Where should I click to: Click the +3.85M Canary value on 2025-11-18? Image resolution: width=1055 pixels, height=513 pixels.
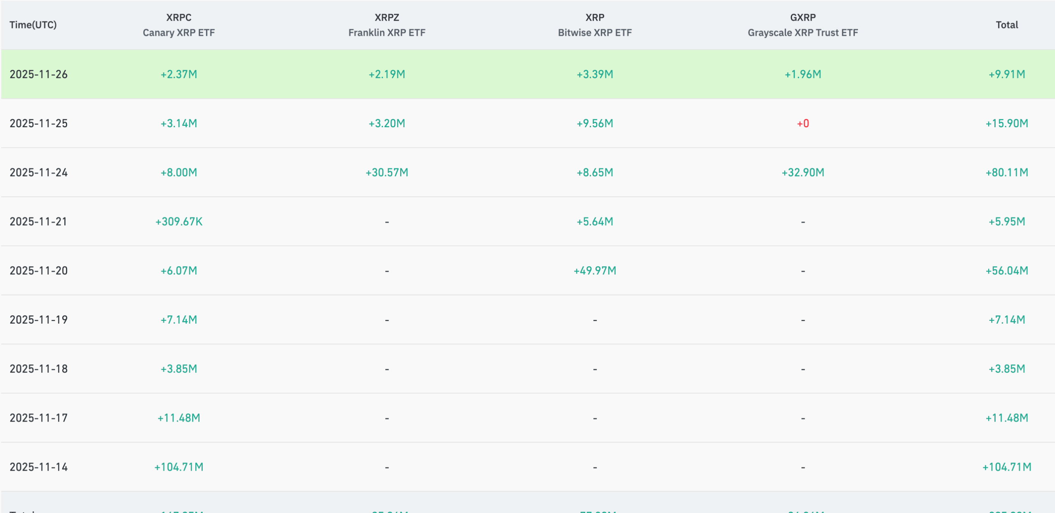(179, 368)
